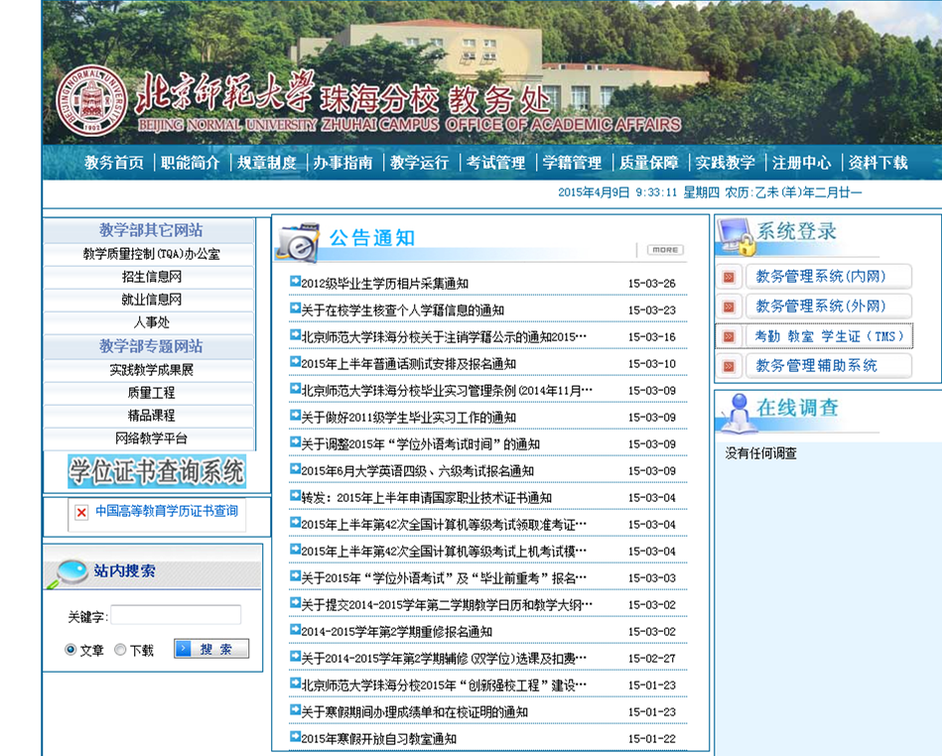Open notice 北京师范大学珠海分校关于注销学籍公示的通知2015
Image resolution: width=942 pixels, height=756 pixels.
[444, 337]
